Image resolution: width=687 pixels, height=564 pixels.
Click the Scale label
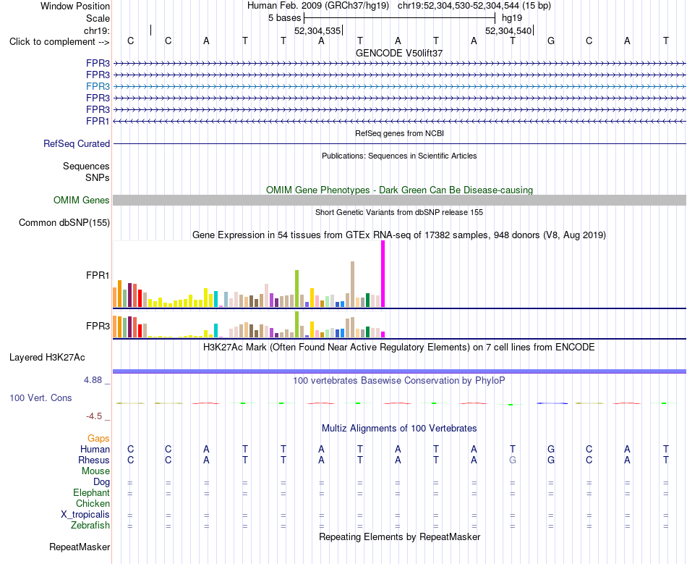[x=98, y=18]
